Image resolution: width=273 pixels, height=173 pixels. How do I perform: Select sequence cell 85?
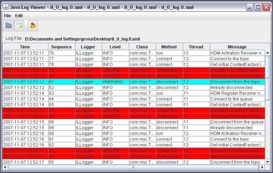pos(61,105)
